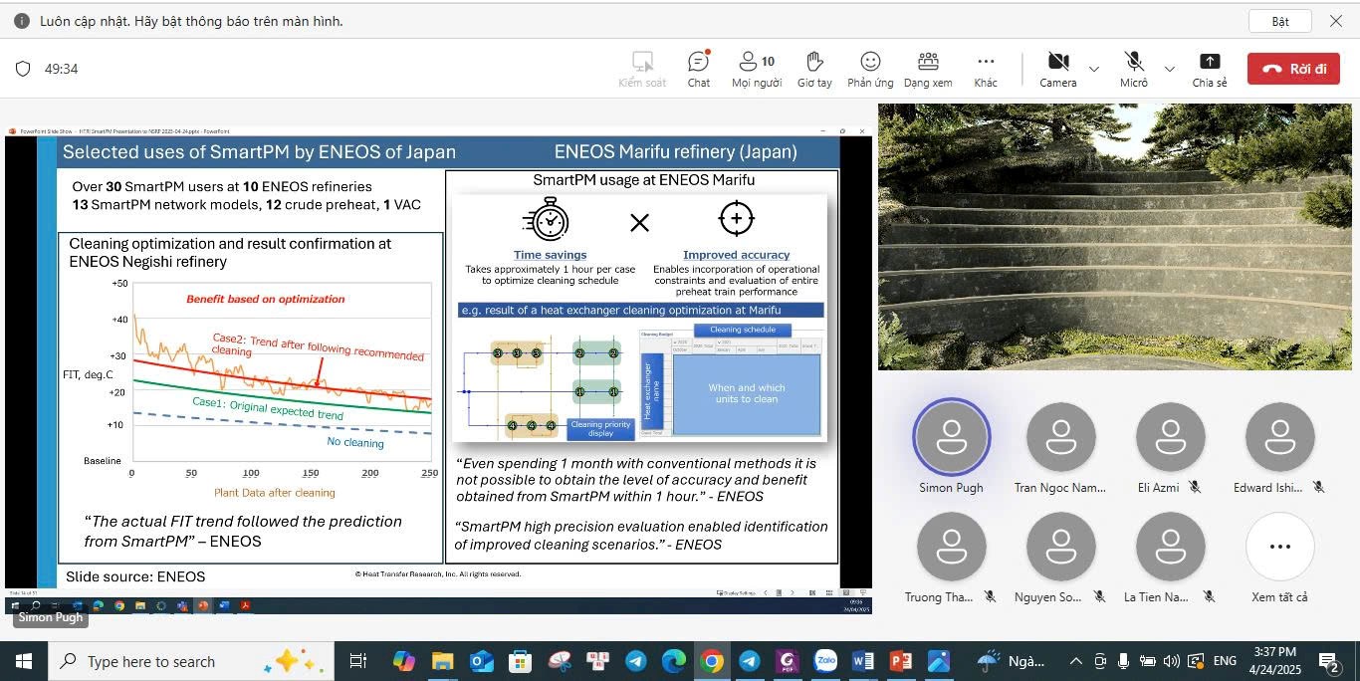Open the weather widget on taskbar
Viewport: 1360px width, 681px height.
[1013, 661]
